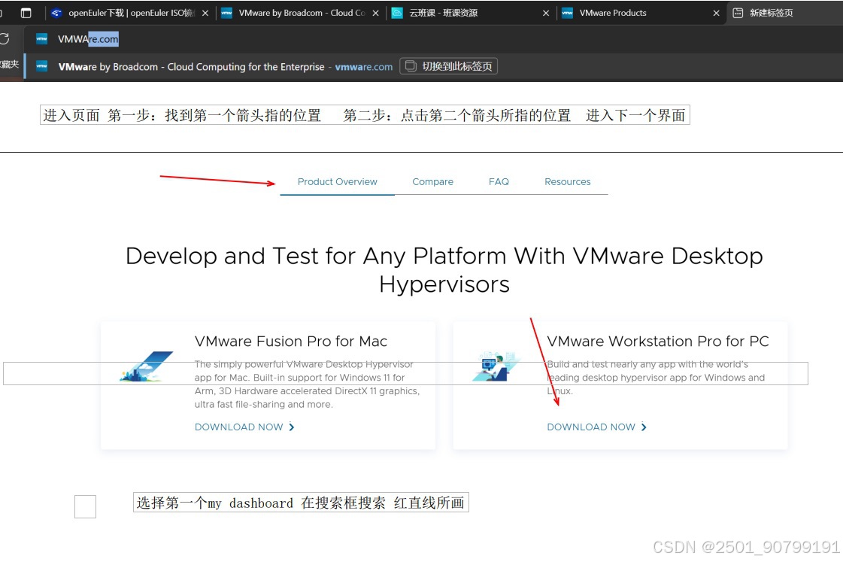Image resolution: width=843 pixels, height=562 pixels.
Task: Close the openEuler下载 tab
Action: pos(205,13)
